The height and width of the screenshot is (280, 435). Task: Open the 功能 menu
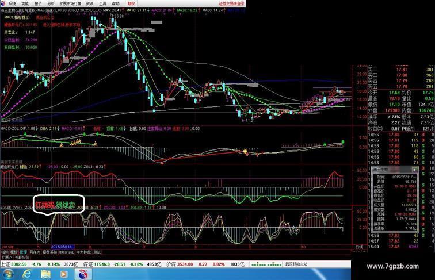pos(25,3)
